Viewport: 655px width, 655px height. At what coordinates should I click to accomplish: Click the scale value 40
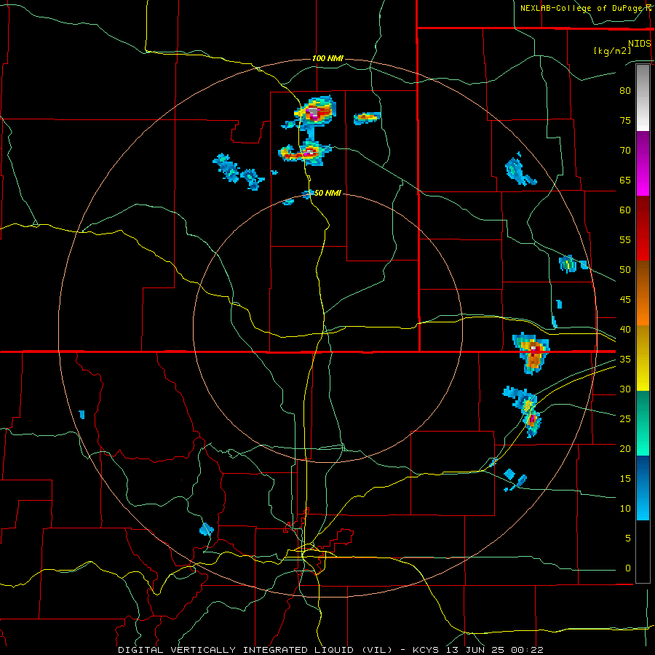coord(625,329)
